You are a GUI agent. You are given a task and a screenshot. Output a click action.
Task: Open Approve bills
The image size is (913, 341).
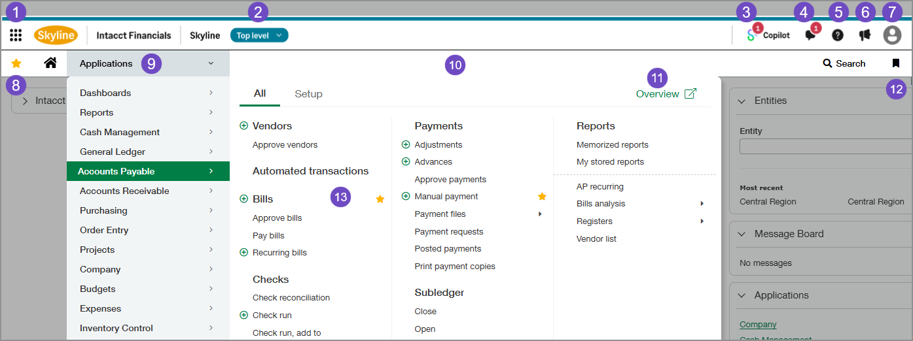tap(277, 218)
